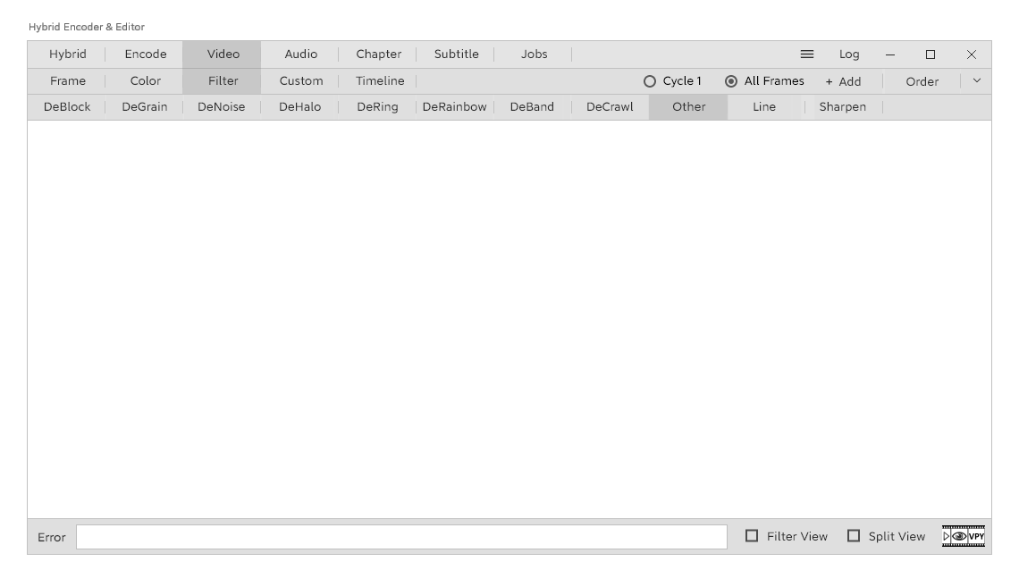Maximize the Hybrid window

point(930,54)
